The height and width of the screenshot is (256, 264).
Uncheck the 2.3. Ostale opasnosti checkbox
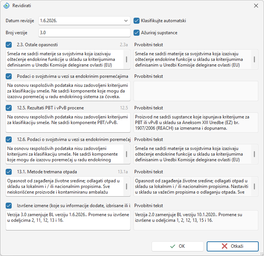tap(9, 45)
